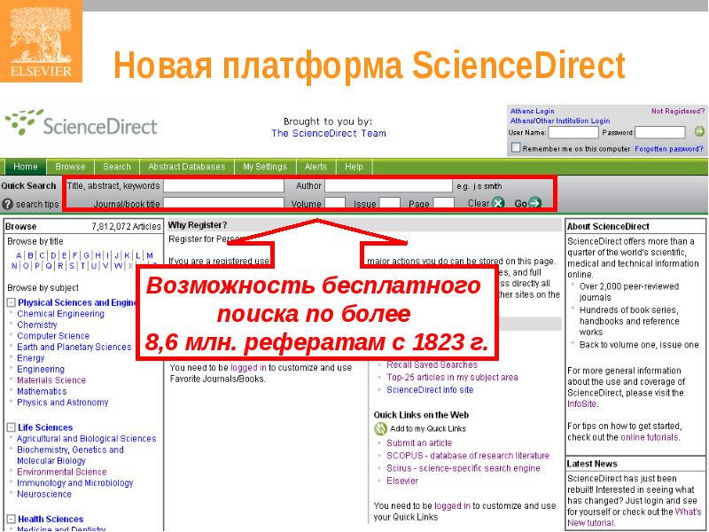This screenshot has height=532, width=709.
Task: Collapse the Health Sciences subject group
Action: click(x=11, y=519)
